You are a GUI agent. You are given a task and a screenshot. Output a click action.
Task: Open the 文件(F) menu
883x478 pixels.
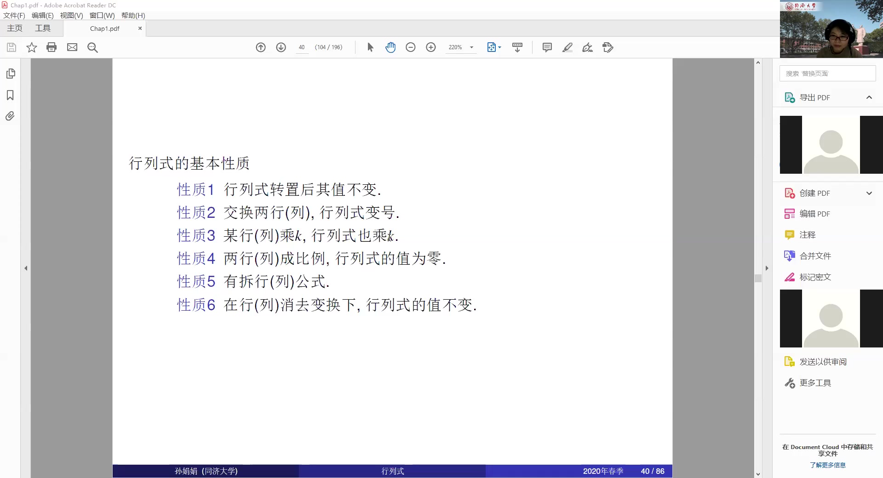click(x=14, y=15)
